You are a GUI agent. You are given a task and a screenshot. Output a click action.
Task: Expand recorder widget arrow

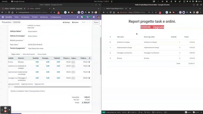9,110
